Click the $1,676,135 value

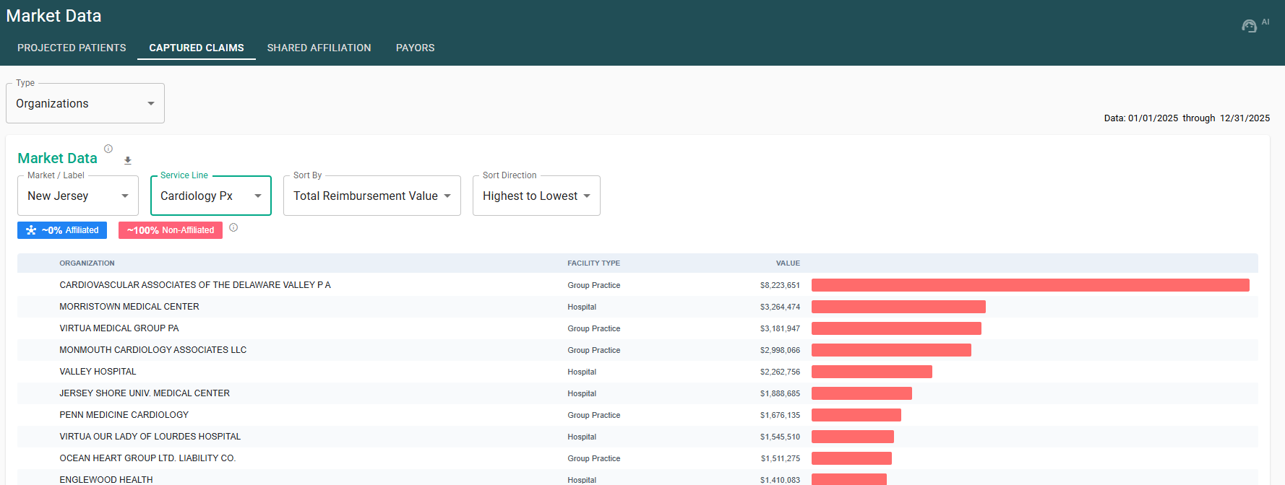pos(780,415)
